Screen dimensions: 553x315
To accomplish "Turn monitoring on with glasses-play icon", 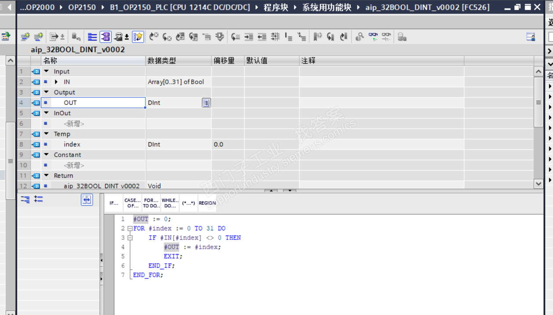I will pos(373,37).
